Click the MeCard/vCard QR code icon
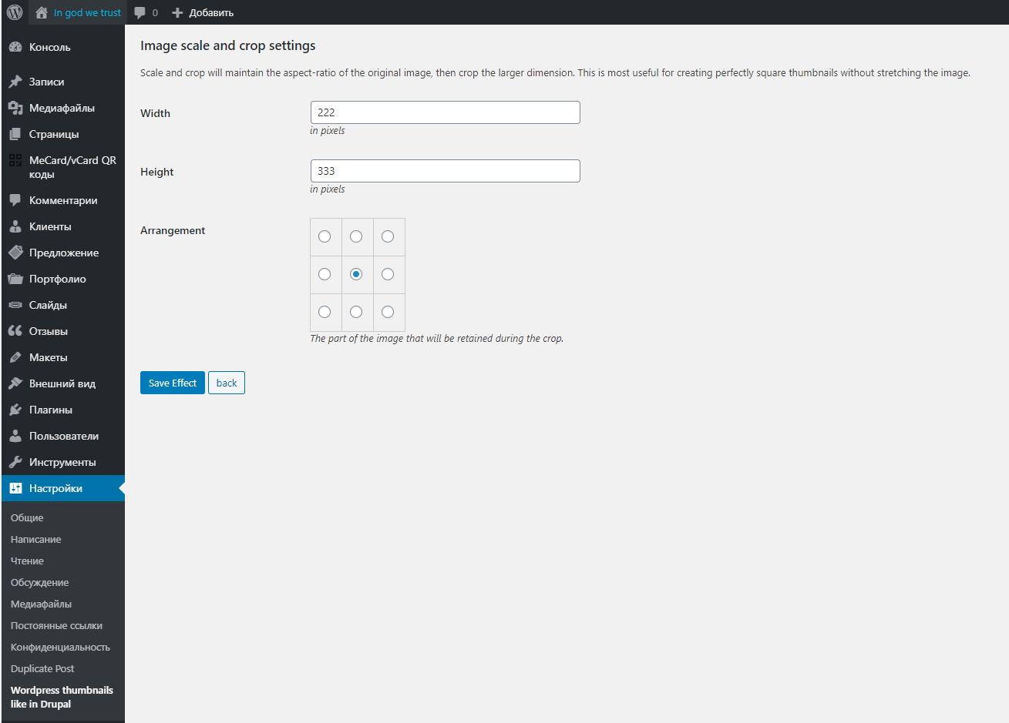 [15, 160]
